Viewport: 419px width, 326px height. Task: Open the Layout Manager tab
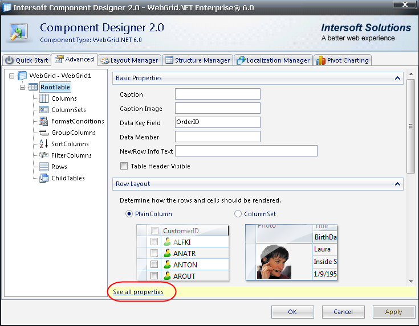129,60
